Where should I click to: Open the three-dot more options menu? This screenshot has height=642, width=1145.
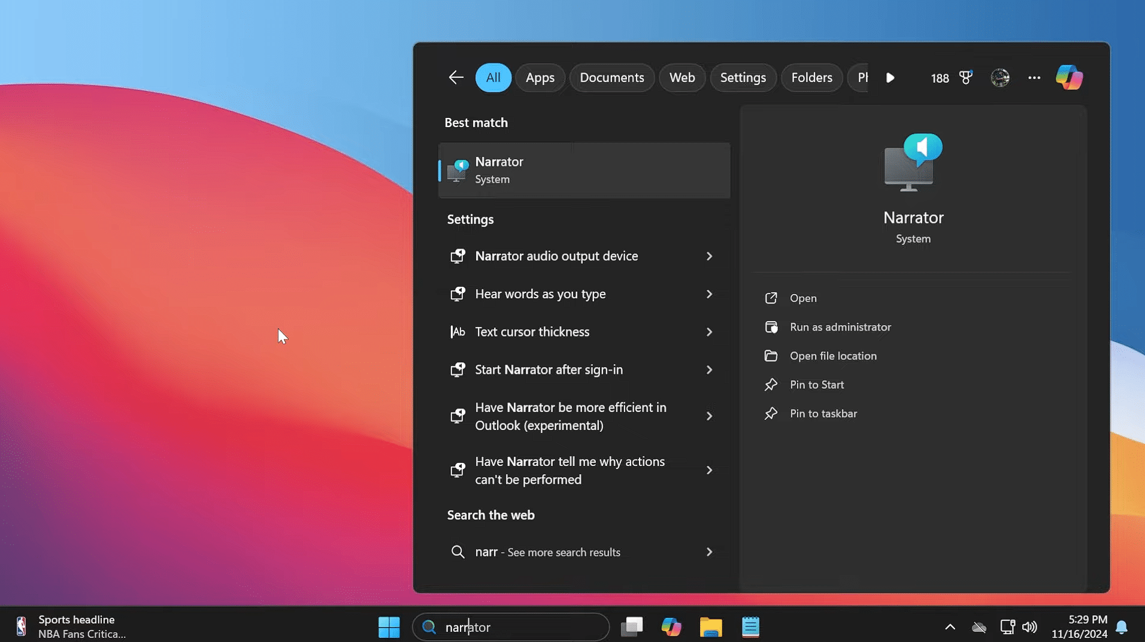1034,77
